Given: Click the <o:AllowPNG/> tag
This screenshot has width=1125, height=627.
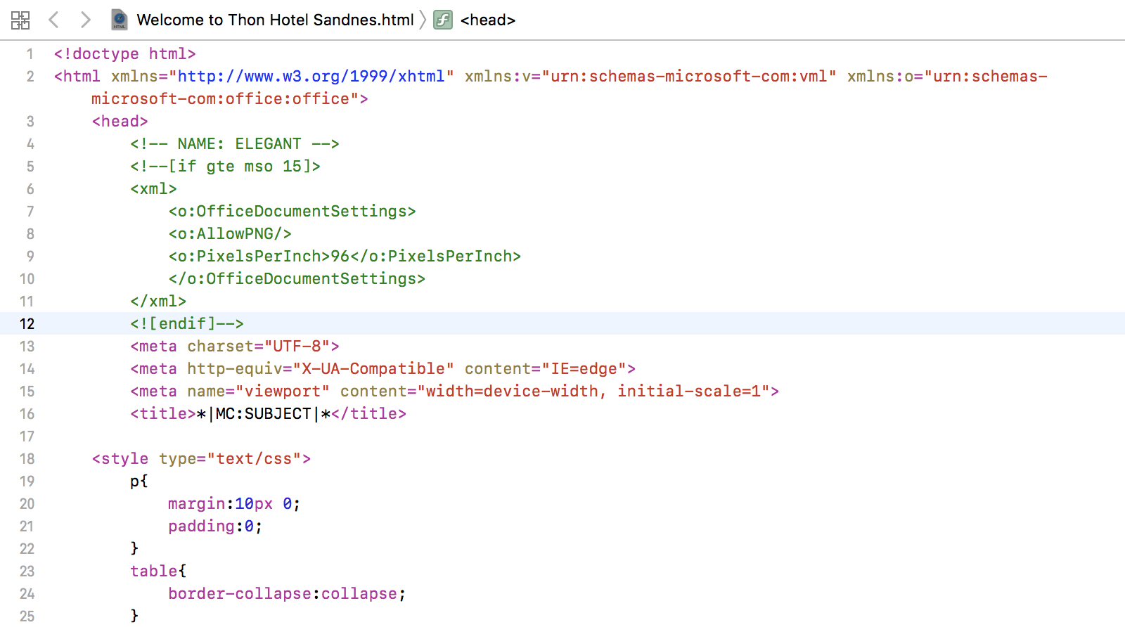Looking at the screenshot, I should click(230, 234).
